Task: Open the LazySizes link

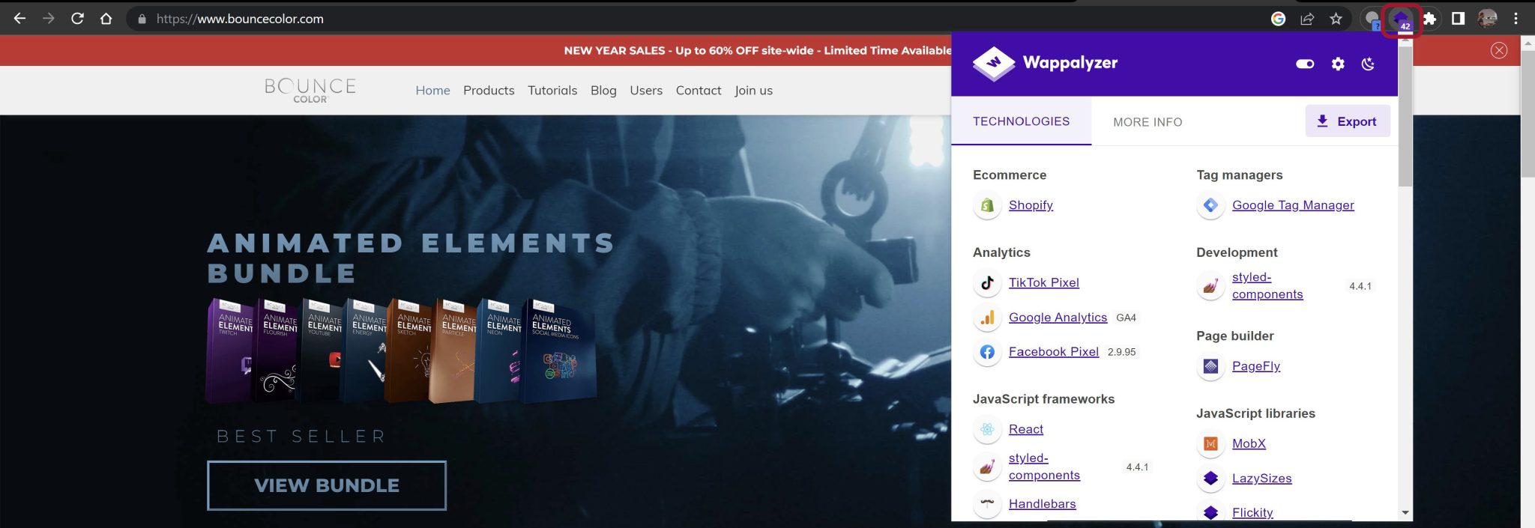Action: click(1261, 478)
